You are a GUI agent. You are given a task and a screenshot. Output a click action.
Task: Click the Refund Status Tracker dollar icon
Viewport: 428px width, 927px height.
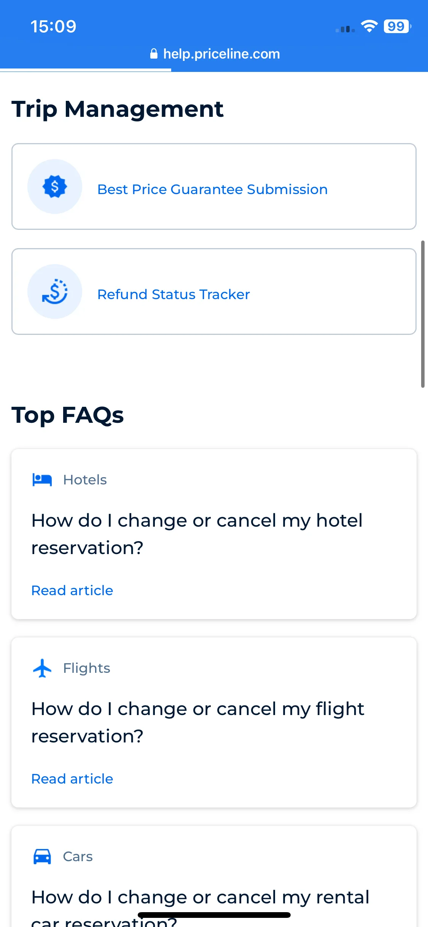coord(55,291)
